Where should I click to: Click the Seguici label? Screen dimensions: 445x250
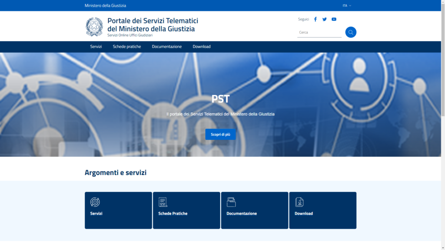click(303, 19)
